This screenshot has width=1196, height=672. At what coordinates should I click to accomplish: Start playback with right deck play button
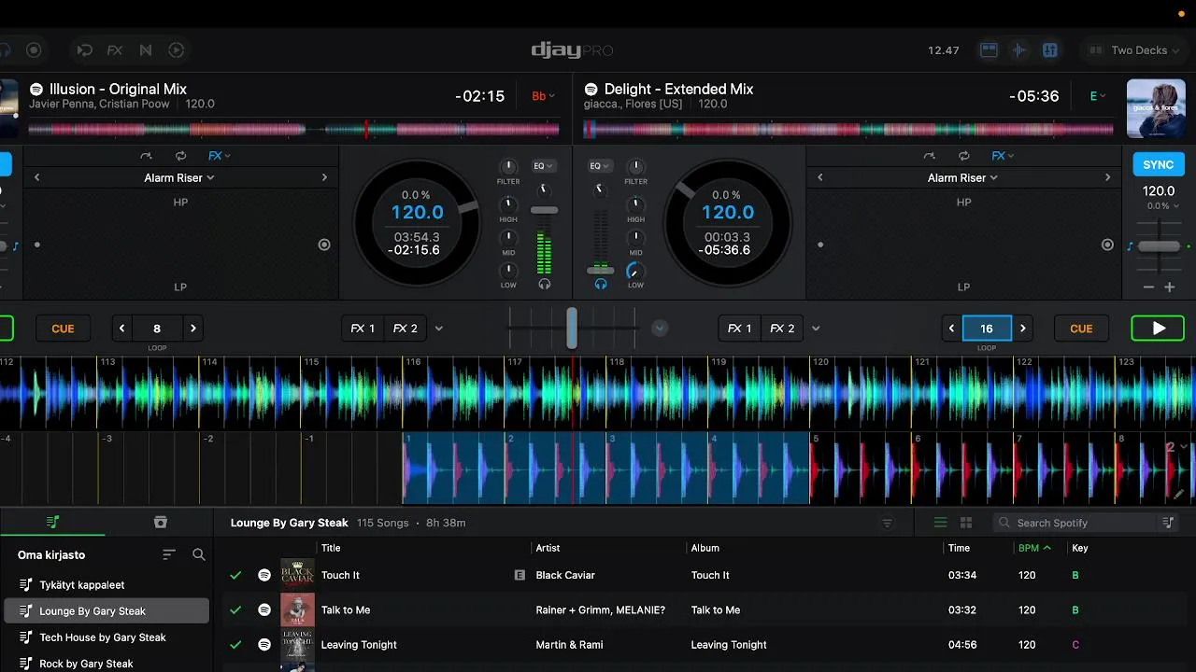pos(1158,329)
